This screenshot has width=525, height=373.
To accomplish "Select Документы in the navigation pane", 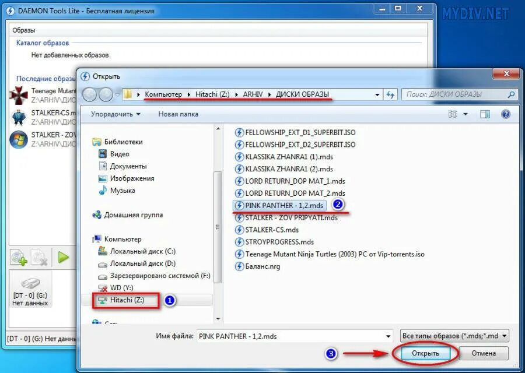I will coord(123,166).
